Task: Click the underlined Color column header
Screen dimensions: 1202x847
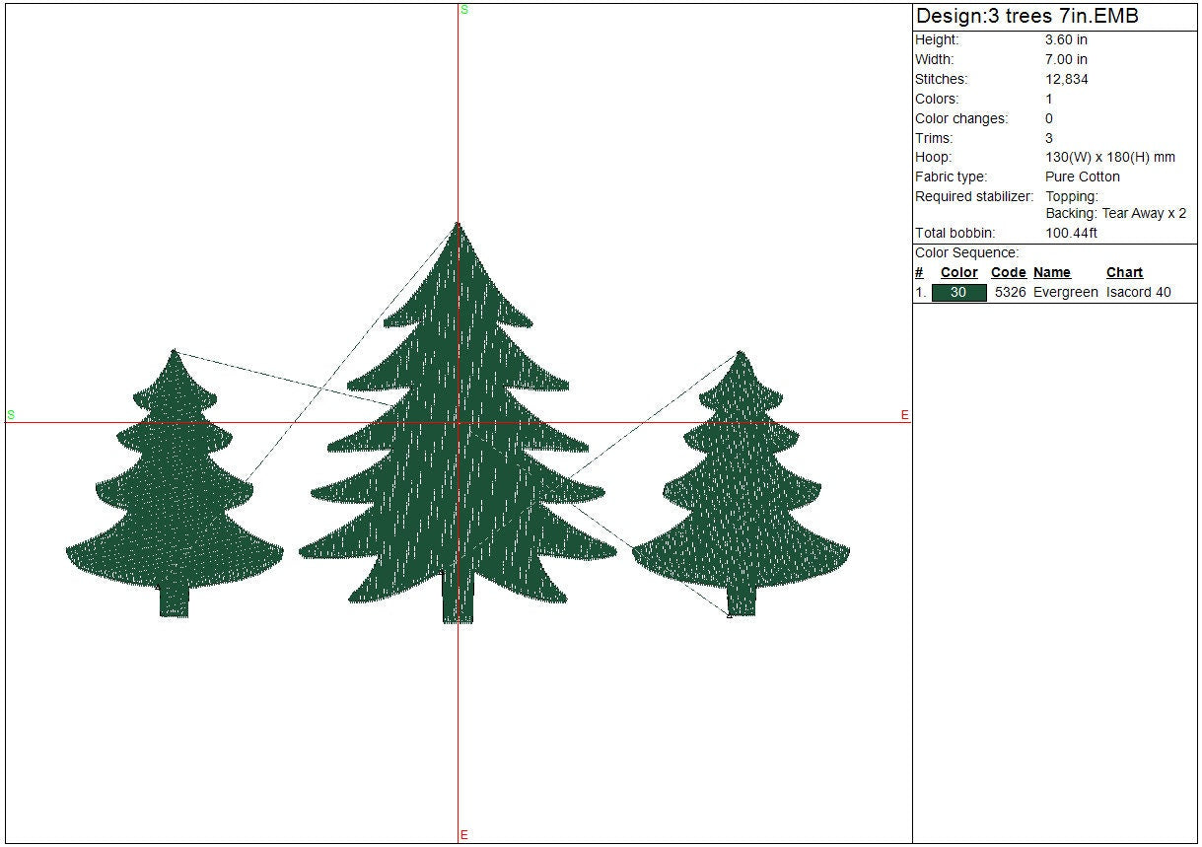Action: pos(958,273)
